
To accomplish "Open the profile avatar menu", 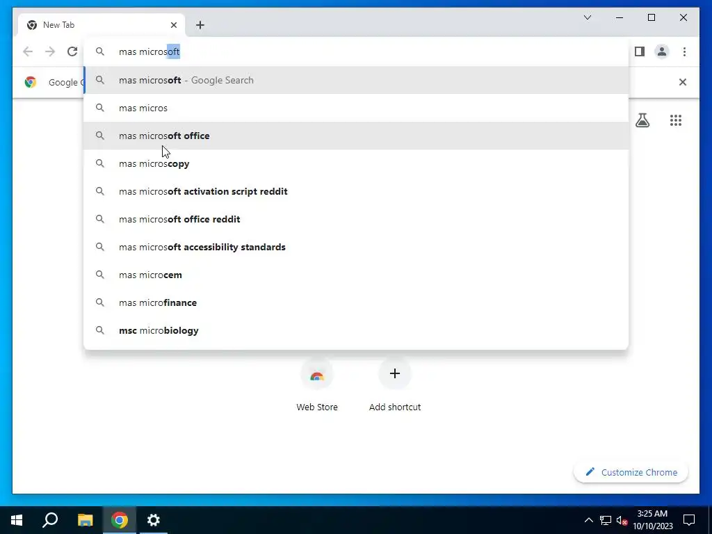I will tap(662, 51).
